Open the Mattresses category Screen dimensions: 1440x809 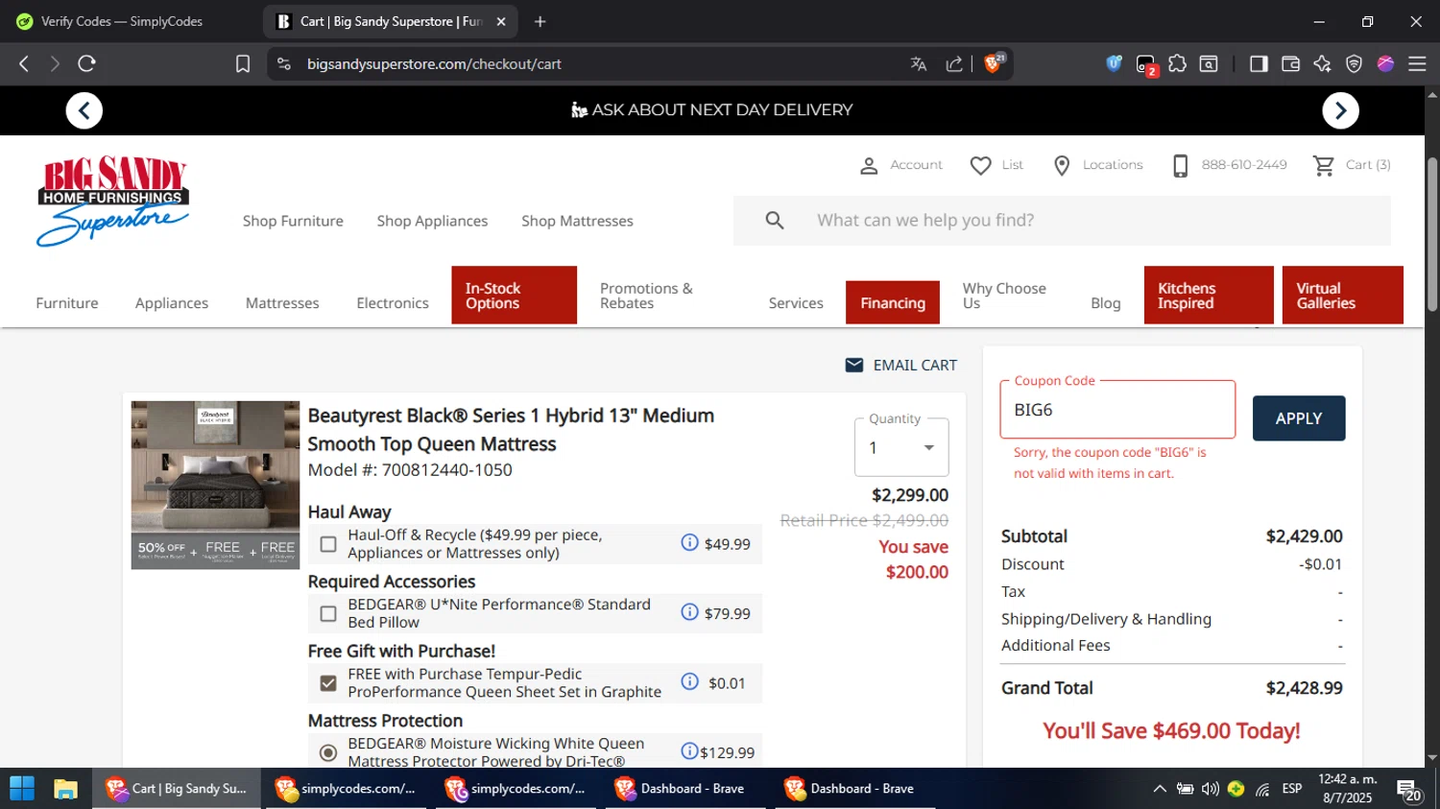click(x=282, y=303)
